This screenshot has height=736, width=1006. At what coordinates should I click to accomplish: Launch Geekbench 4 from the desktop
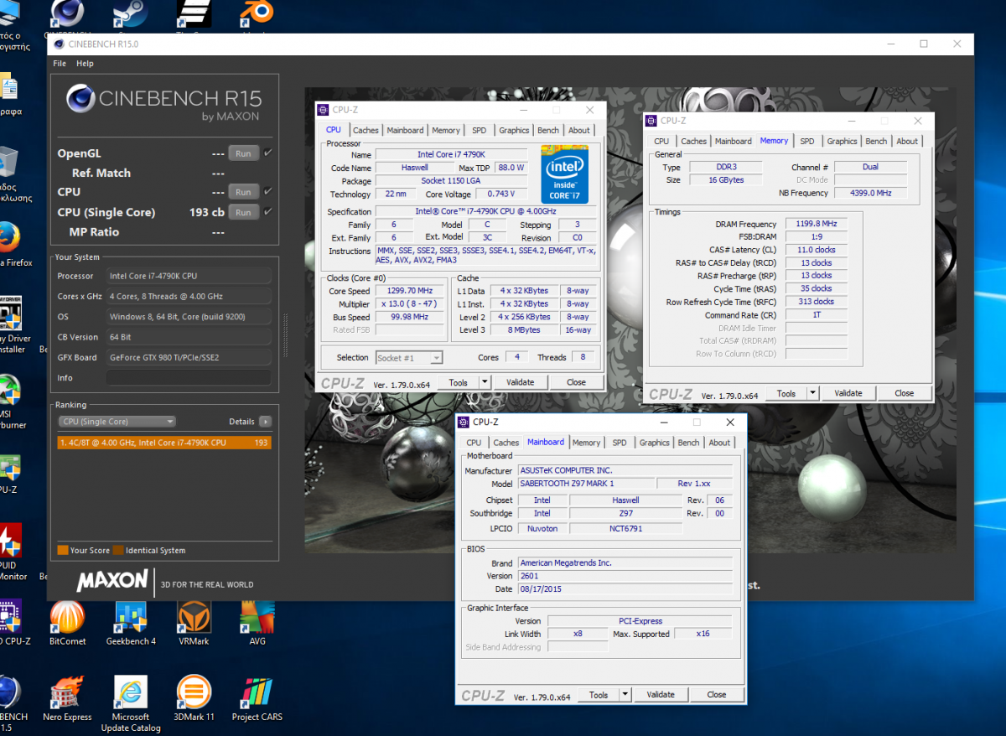tap(131, 624)
